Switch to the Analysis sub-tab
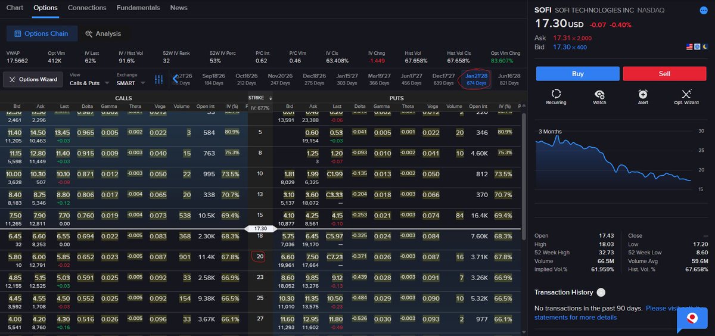 pyautogui.click(x=102, y=34)
